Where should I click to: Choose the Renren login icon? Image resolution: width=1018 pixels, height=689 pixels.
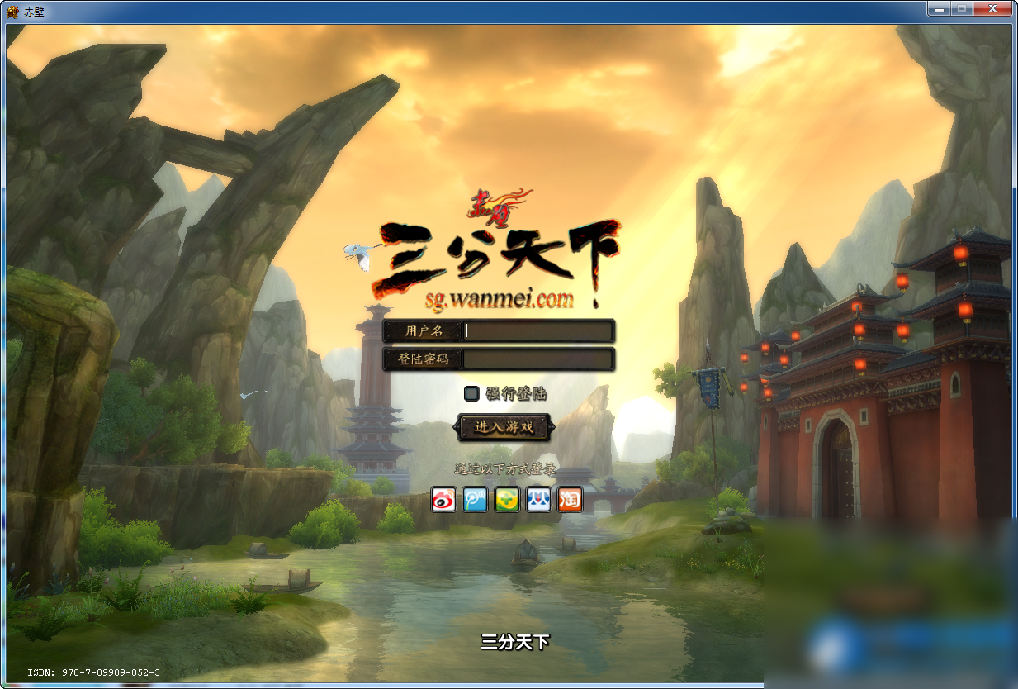click(x=537, y=499)
